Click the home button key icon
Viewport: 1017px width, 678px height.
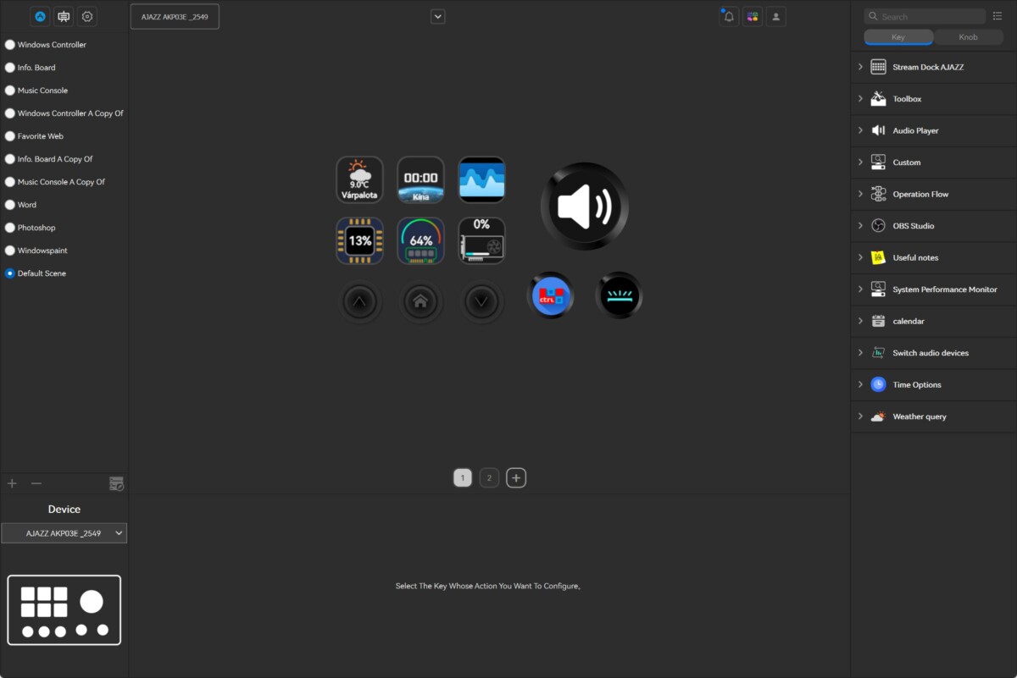coord(420,300)
